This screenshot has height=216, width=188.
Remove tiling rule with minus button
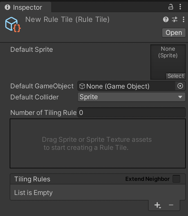point(171,205)
